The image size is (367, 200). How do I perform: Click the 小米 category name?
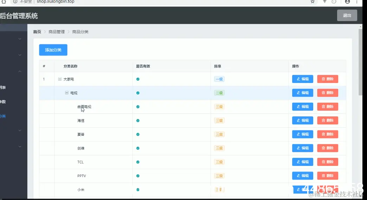(81, 190)
